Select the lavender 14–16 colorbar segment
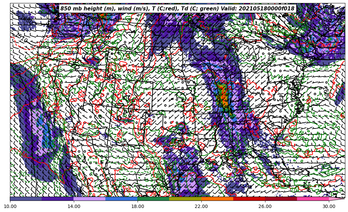This screenshot has width=348, height=212. pos(90,199)
